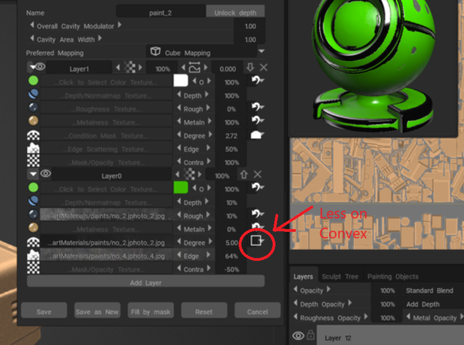Open the Cube Mapping dropdown

[x=261, y=52]
